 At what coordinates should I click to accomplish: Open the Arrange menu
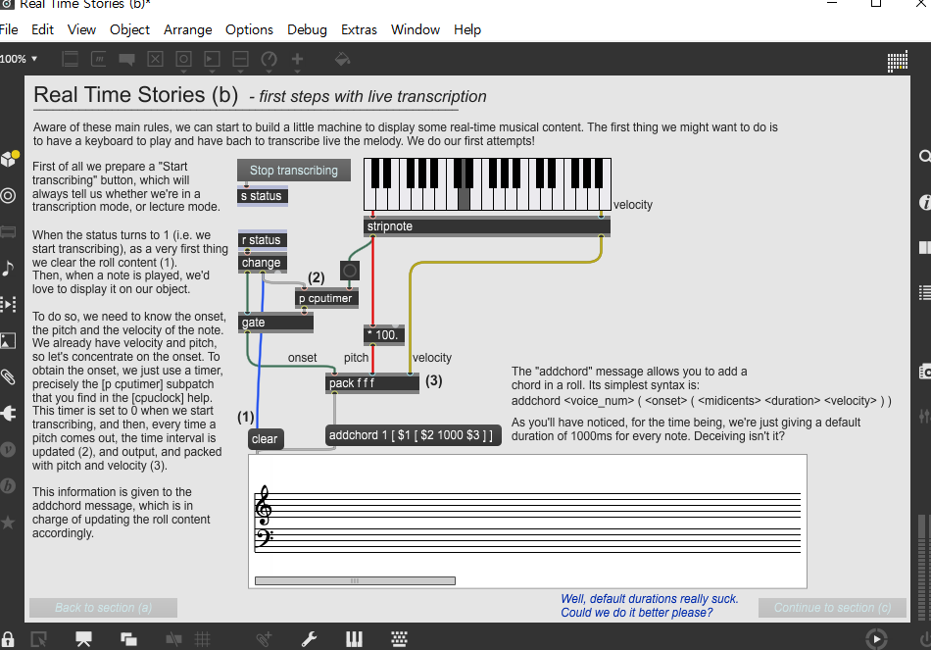(x=187, y=29)
